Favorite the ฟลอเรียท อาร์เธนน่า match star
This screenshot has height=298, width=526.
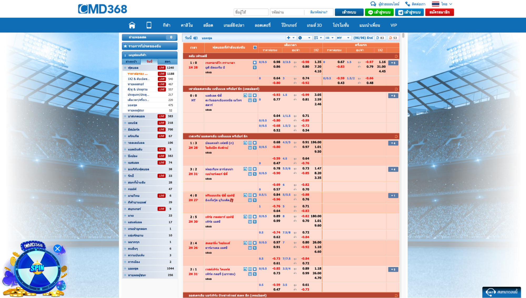coord(255,169)
